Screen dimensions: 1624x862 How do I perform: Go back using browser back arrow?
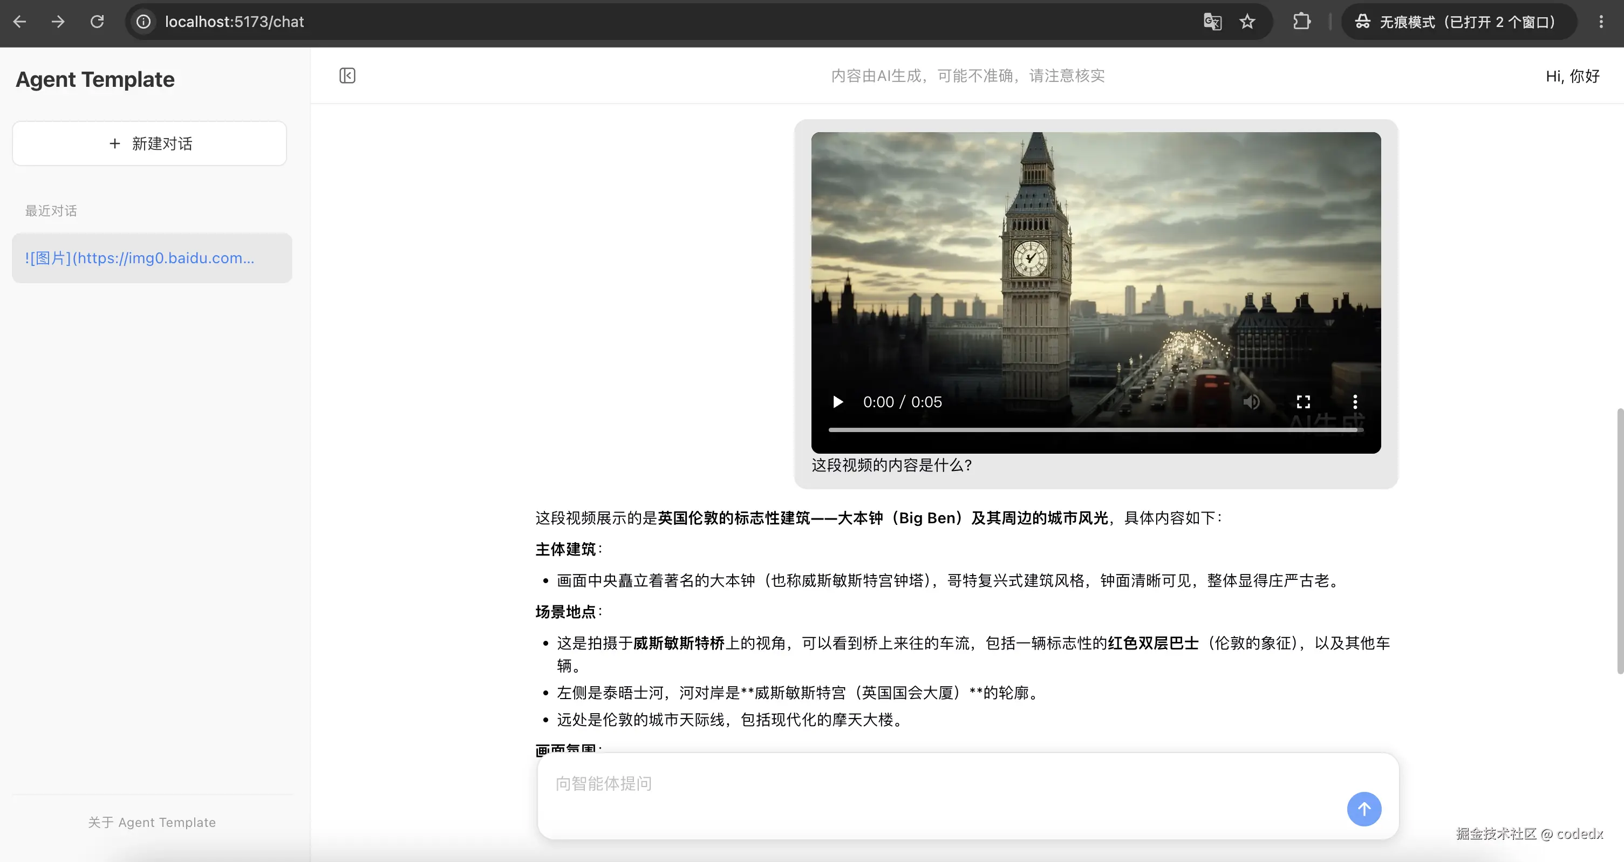click(x=19, y=22)
